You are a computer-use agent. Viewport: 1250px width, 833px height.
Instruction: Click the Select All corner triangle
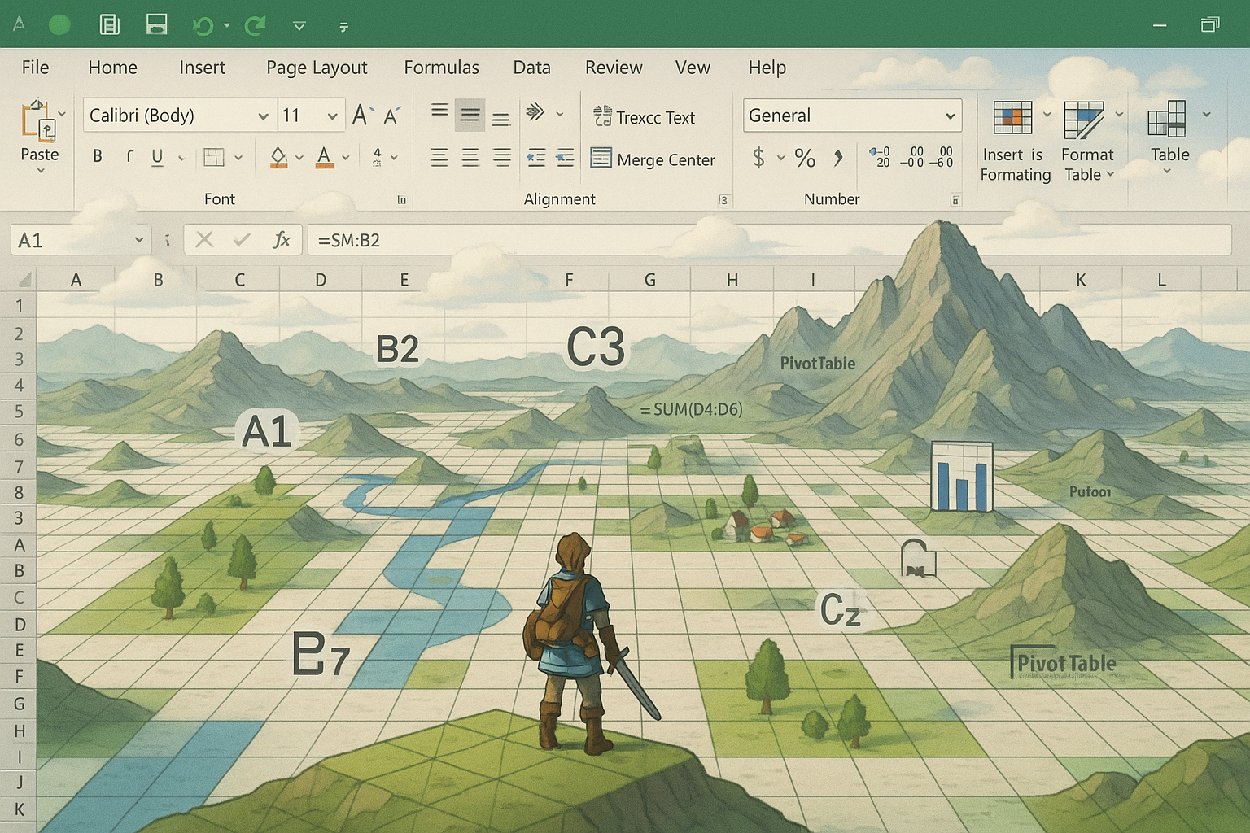point(24,281)
